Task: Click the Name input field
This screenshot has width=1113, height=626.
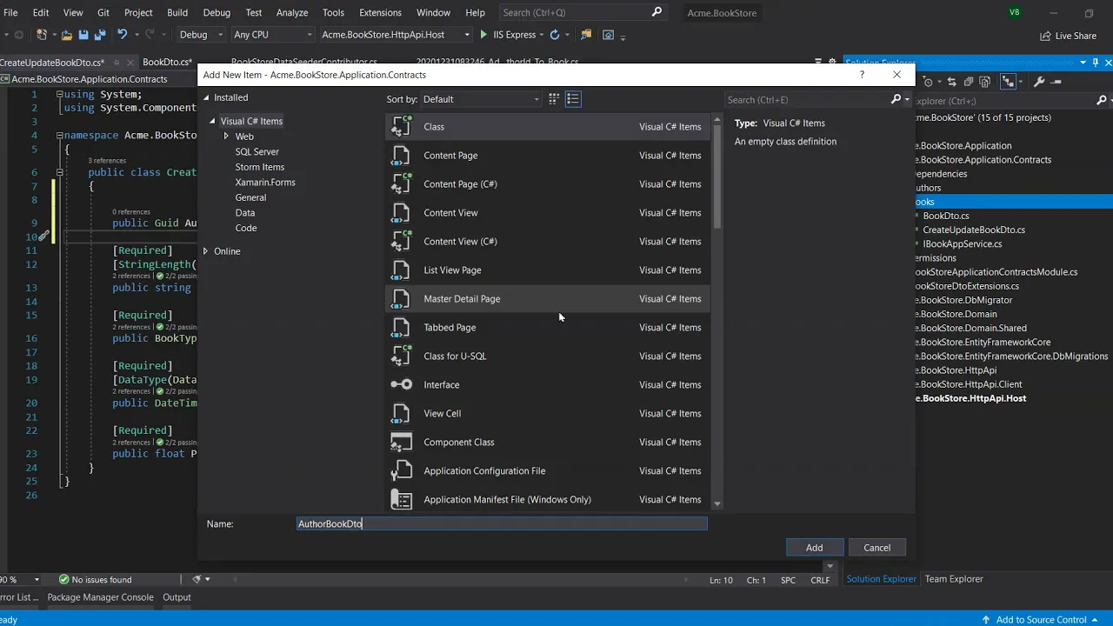Action: coord(502,523)
